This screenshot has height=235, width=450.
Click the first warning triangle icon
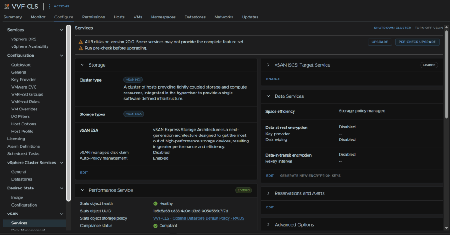click(x=81, y=42)
